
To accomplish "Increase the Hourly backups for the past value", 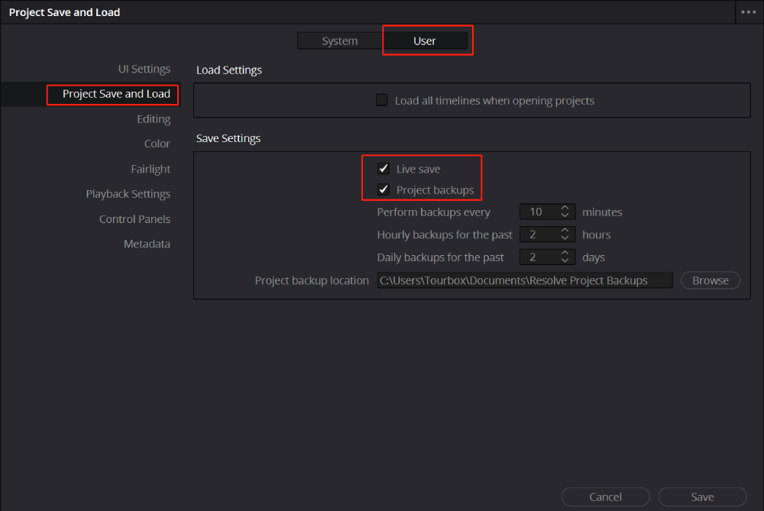I will click(x=564, y=231).
